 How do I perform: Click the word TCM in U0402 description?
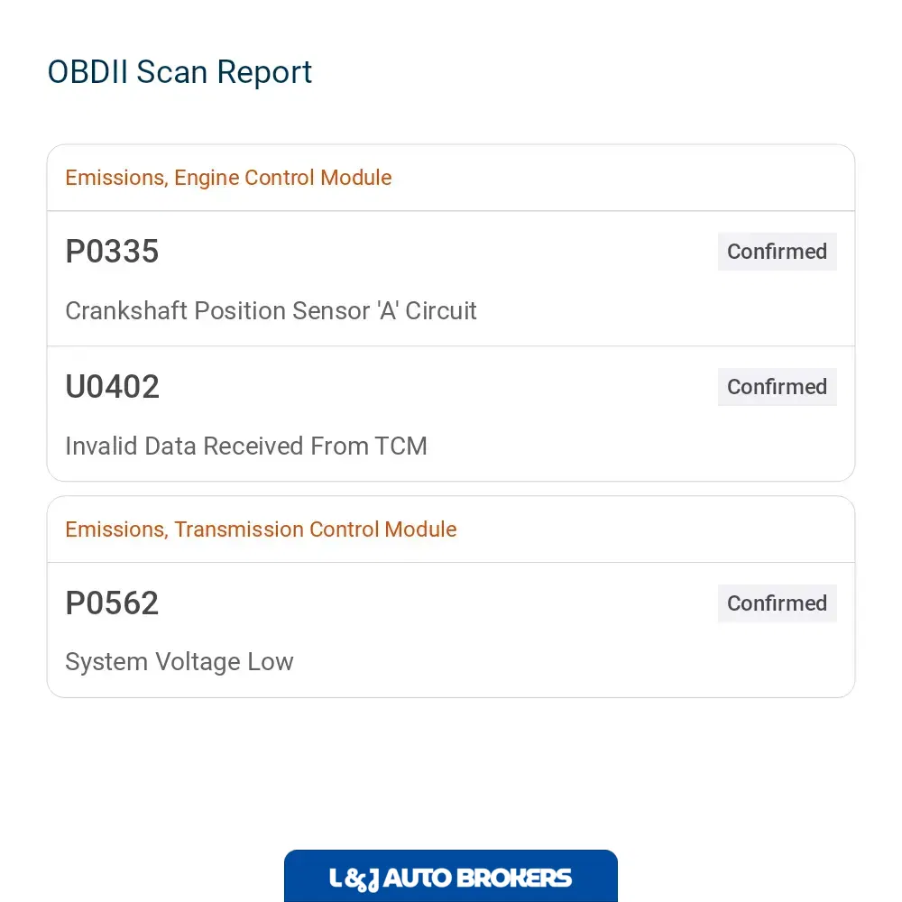(401, 446)
